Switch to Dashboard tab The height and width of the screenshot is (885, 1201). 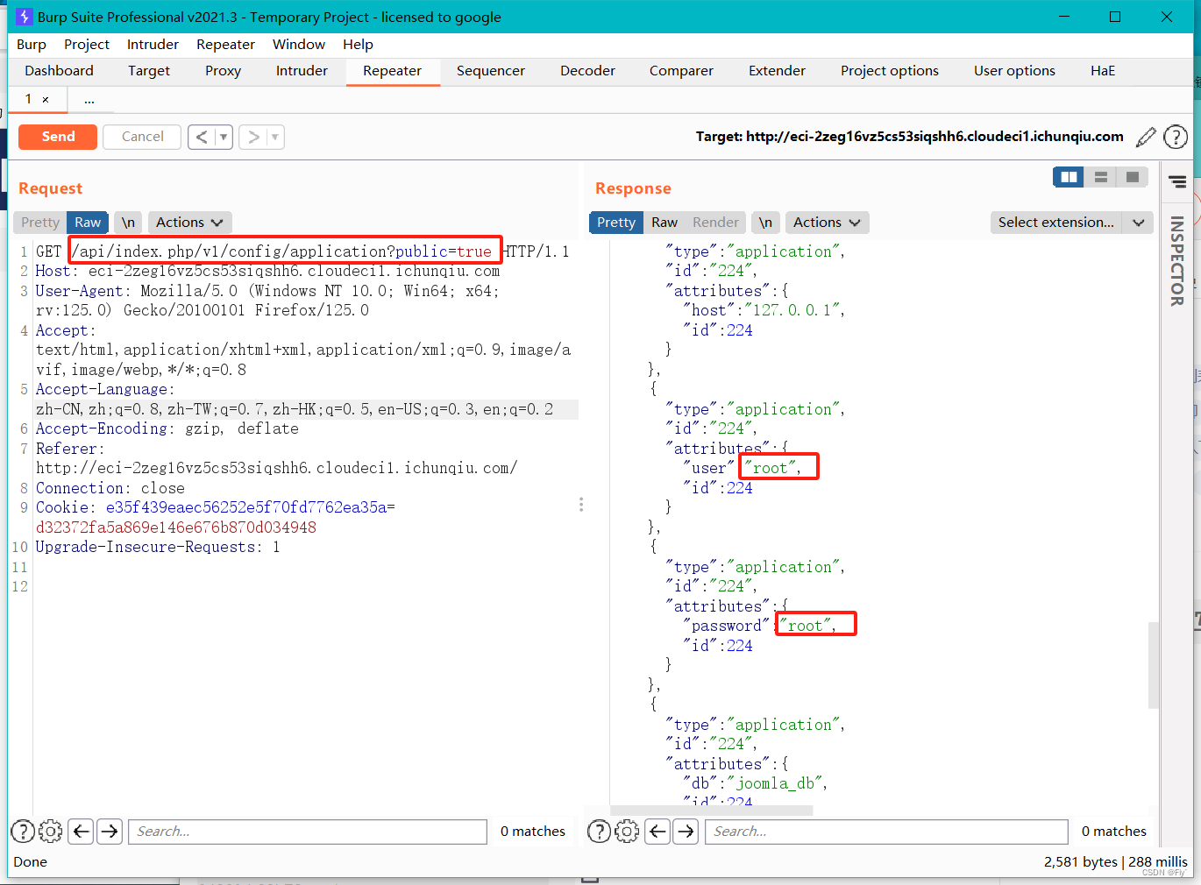click(59, 71)
